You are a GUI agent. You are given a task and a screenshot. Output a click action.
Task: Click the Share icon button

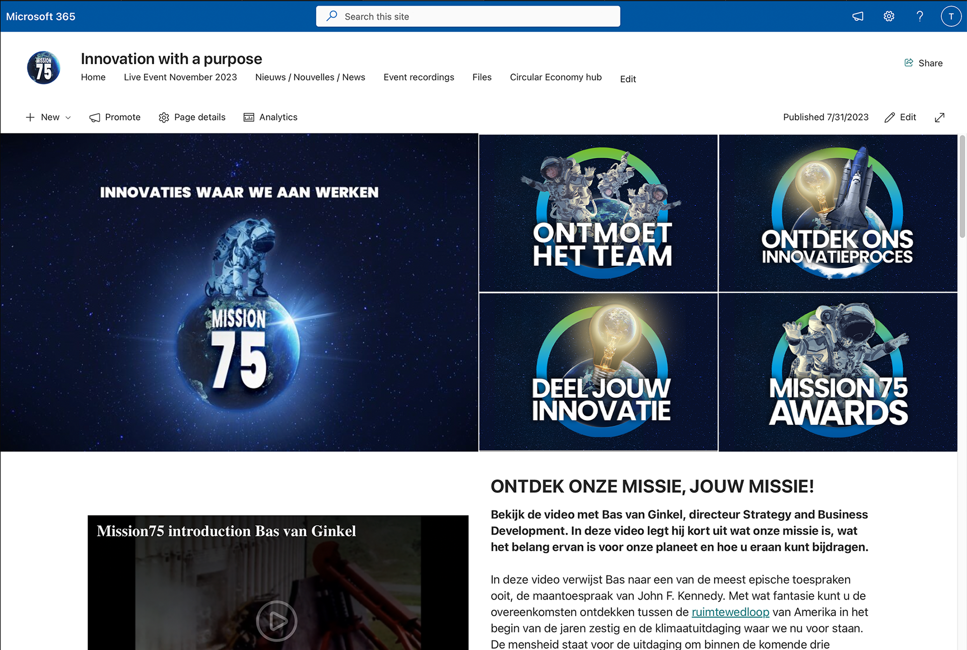coord(923,63)
